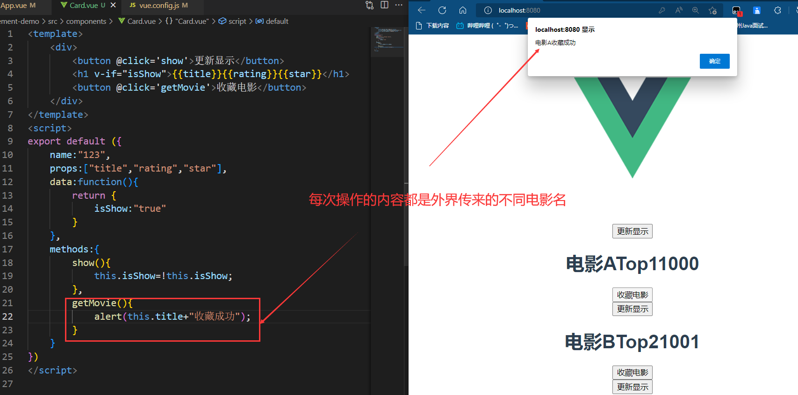Click 收藏电影 button under 电影BTop21001
798x395 pixels.
click(632, 373)
